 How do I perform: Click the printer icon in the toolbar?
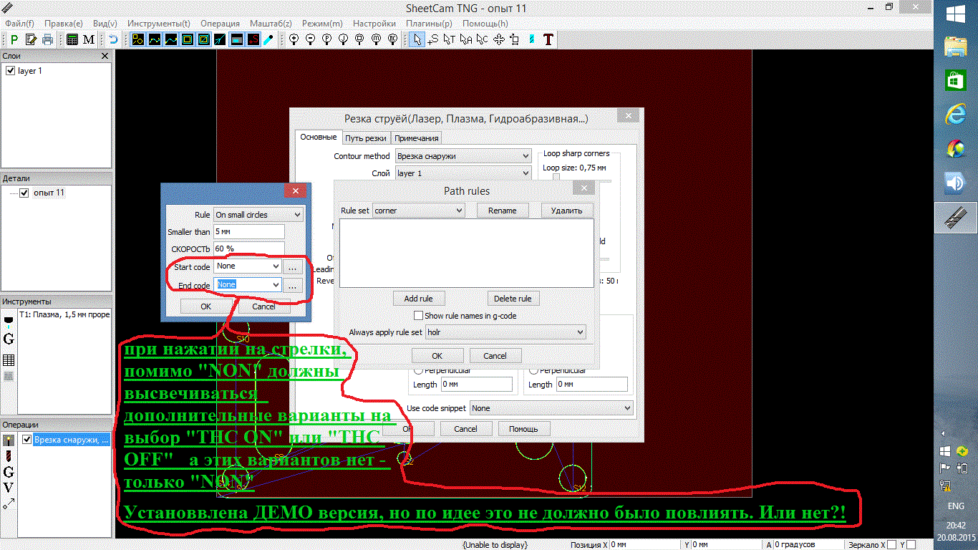pyautogui.click(x=47, y=39)
